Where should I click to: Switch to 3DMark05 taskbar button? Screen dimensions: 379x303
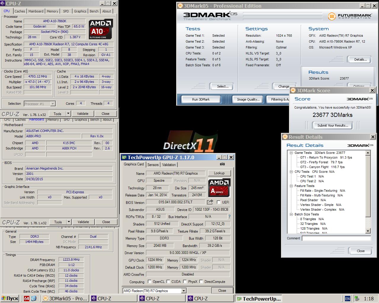(65, 299)
